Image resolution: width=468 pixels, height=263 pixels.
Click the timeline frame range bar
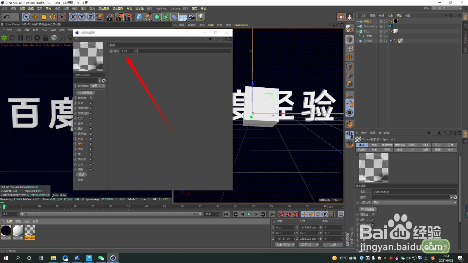point(111,214)
